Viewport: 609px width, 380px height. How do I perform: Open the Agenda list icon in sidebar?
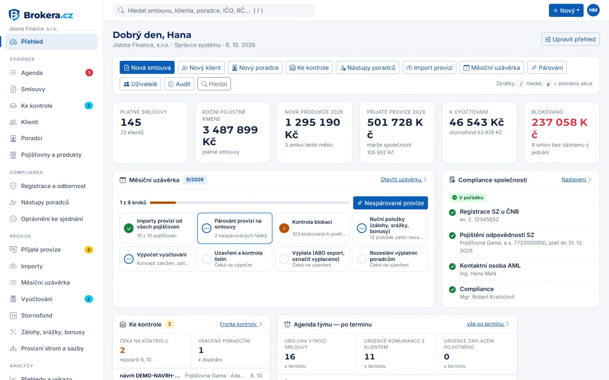[13, 73]
